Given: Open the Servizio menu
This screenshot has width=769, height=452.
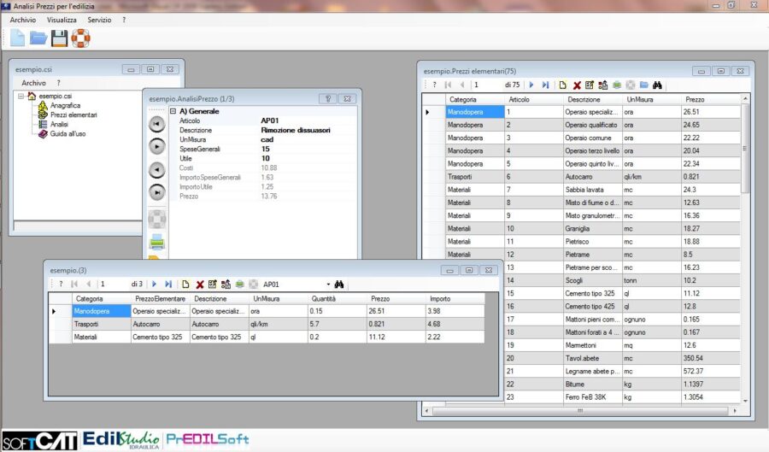Looking at the screenshot, I should point(99,19).
